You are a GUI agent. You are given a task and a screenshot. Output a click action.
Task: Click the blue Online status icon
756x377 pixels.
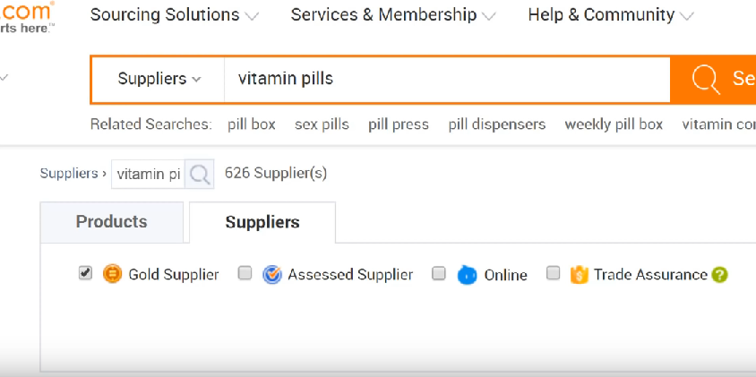(467, 275)
